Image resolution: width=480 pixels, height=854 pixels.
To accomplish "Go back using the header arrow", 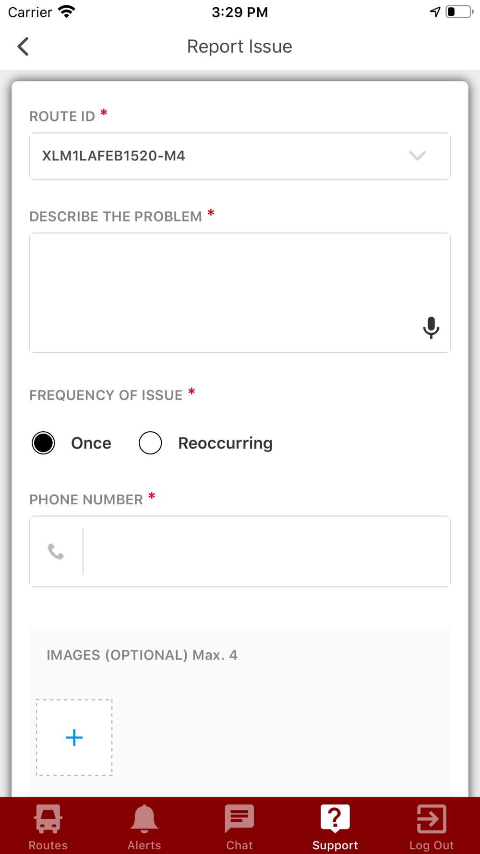I will [x=23, y=47].
